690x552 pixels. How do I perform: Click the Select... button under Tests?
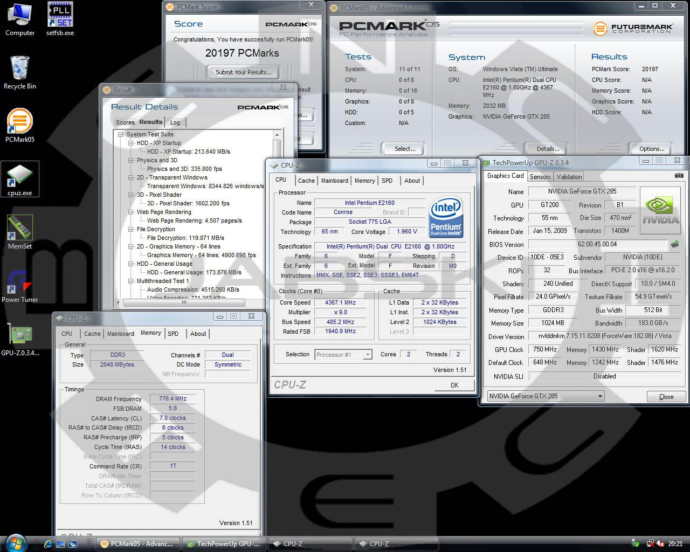click(405, 149)
